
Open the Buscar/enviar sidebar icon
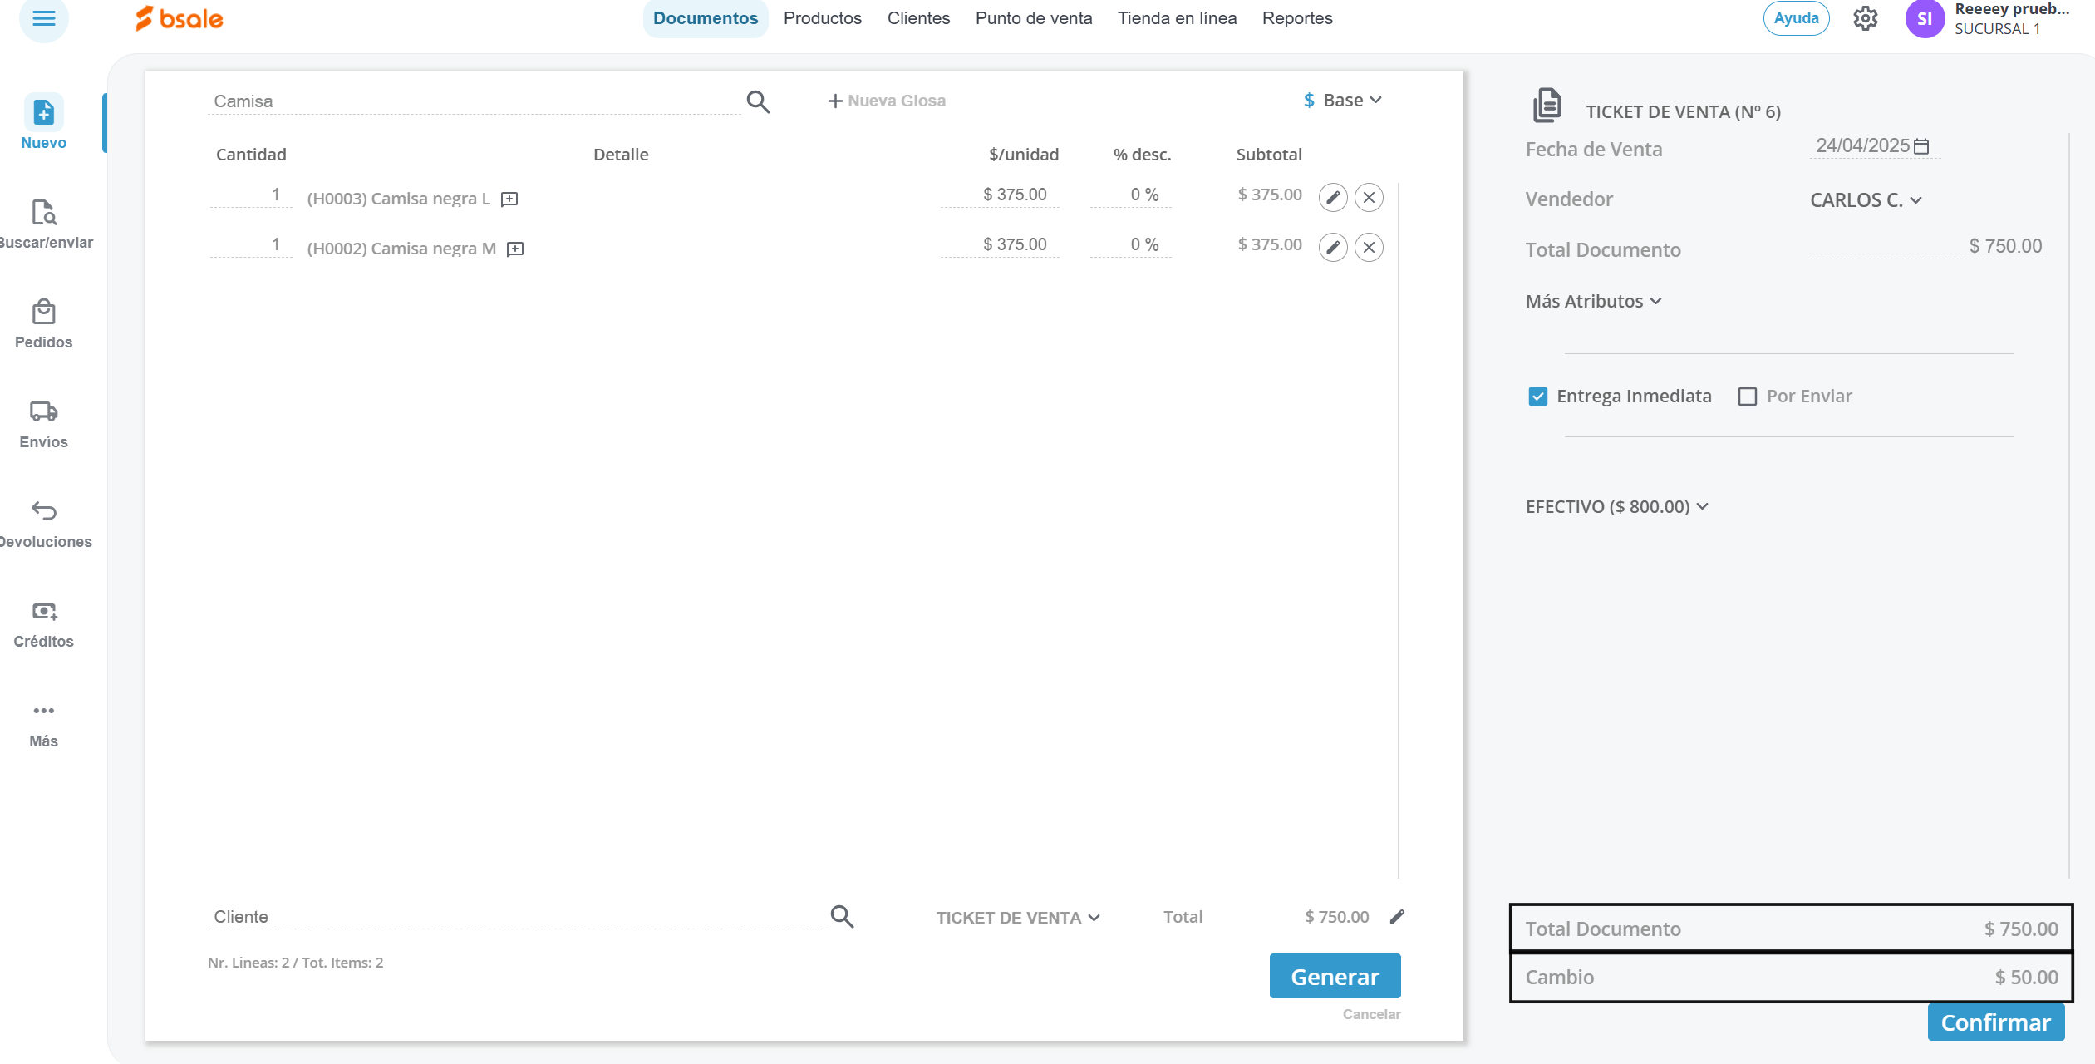pyautogui.click(x=43, y=213)
